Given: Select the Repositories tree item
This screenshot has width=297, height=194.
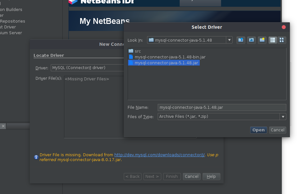Looking at the screenshot, I should tap(13, 21).
